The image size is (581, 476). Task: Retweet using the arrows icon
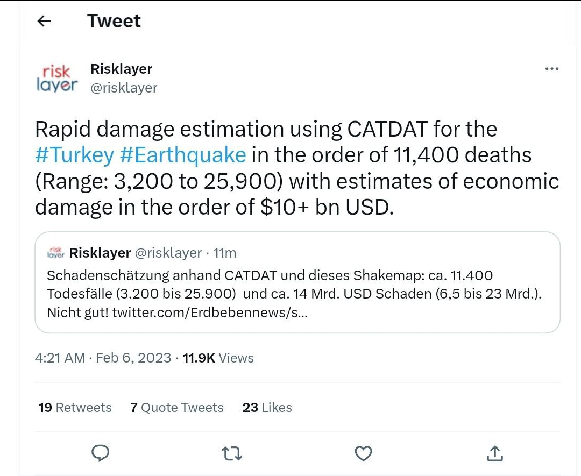[x=232, y=454]
